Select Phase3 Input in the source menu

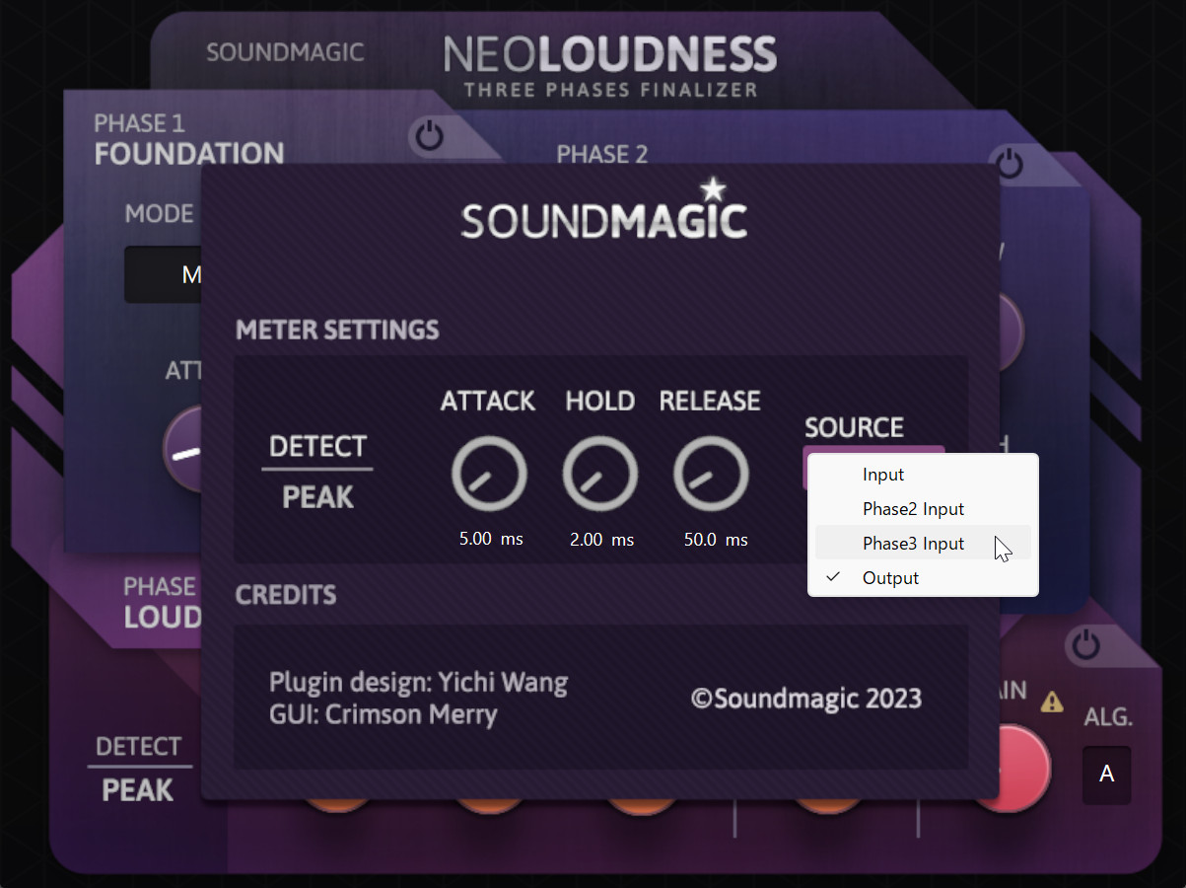923,544
